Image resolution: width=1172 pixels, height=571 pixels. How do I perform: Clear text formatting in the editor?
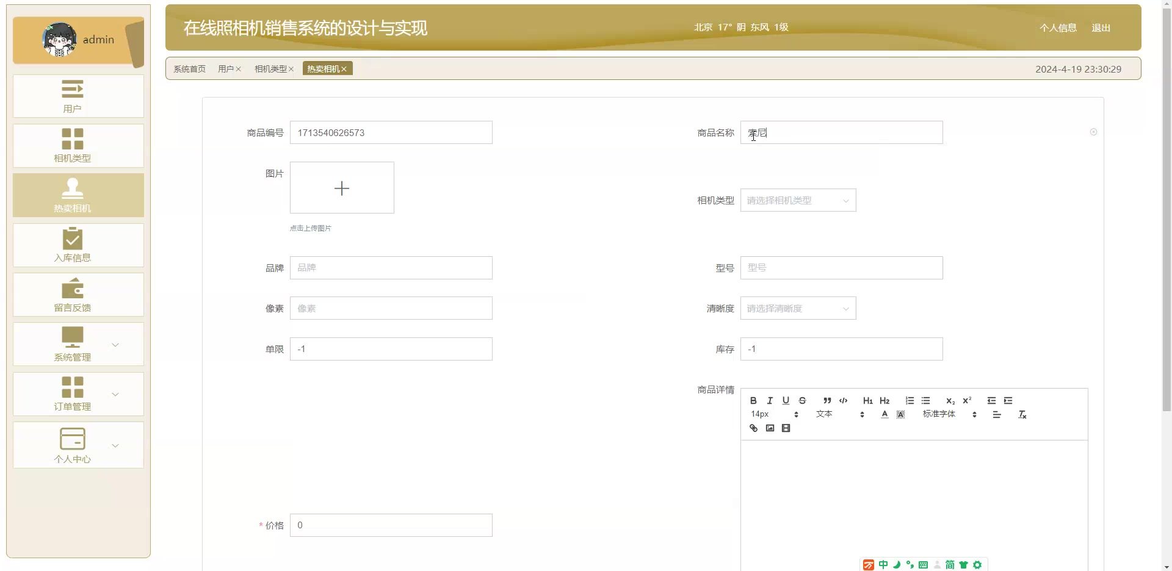(x=1022, y=415)
